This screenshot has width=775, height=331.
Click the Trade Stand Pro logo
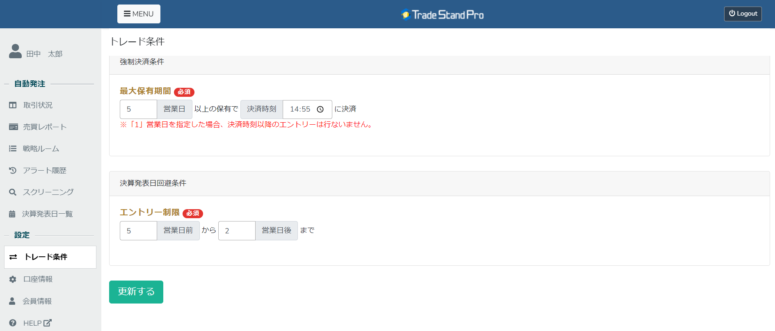pyautogui.click(x=442, y=15)
